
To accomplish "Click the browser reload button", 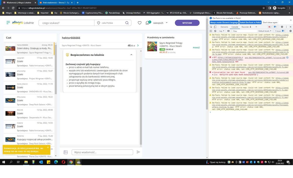I will (13, 8).
